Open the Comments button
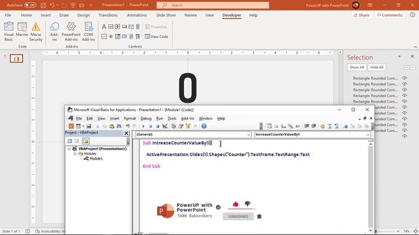 [390, 15]
